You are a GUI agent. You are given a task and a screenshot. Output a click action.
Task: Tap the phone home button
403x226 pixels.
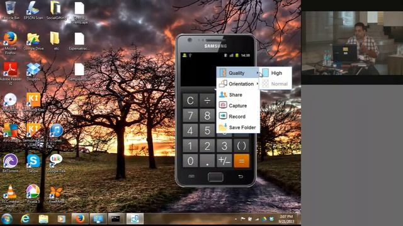[x=215, y=177]
